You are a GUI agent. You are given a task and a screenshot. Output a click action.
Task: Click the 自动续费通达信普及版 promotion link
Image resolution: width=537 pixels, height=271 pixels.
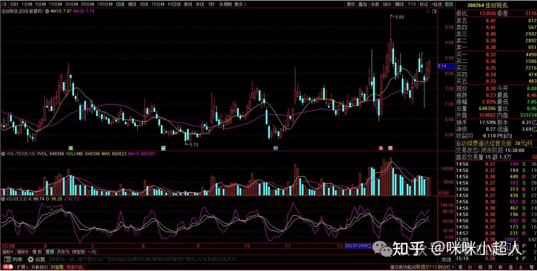(x=494, y=143)
